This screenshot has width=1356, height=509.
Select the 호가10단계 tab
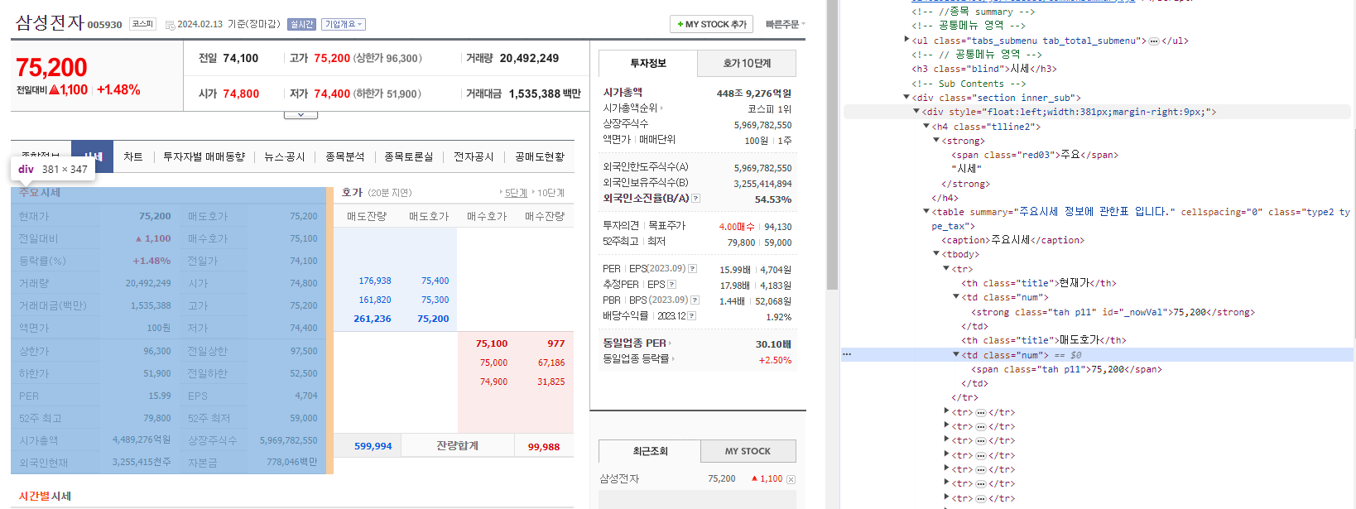(747, 63)
